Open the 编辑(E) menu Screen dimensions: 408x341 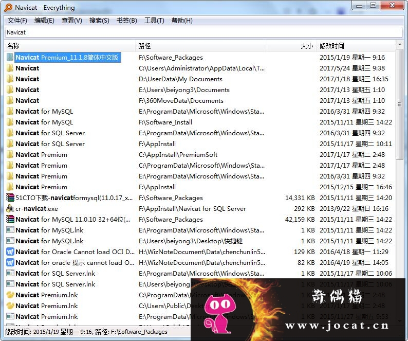coord(44,21)
